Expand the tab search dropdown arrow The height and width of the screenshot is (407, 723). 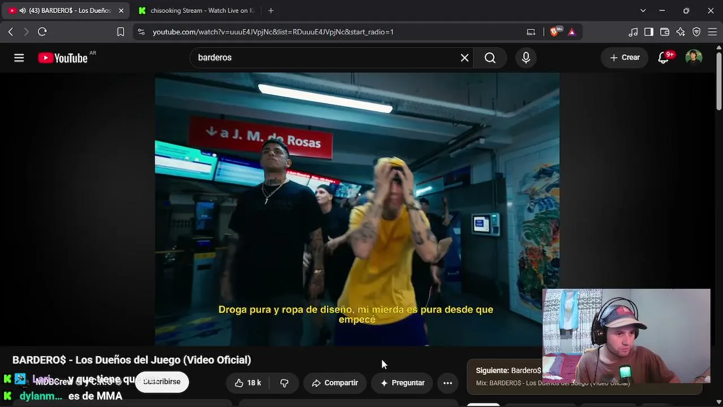point(643,11)
